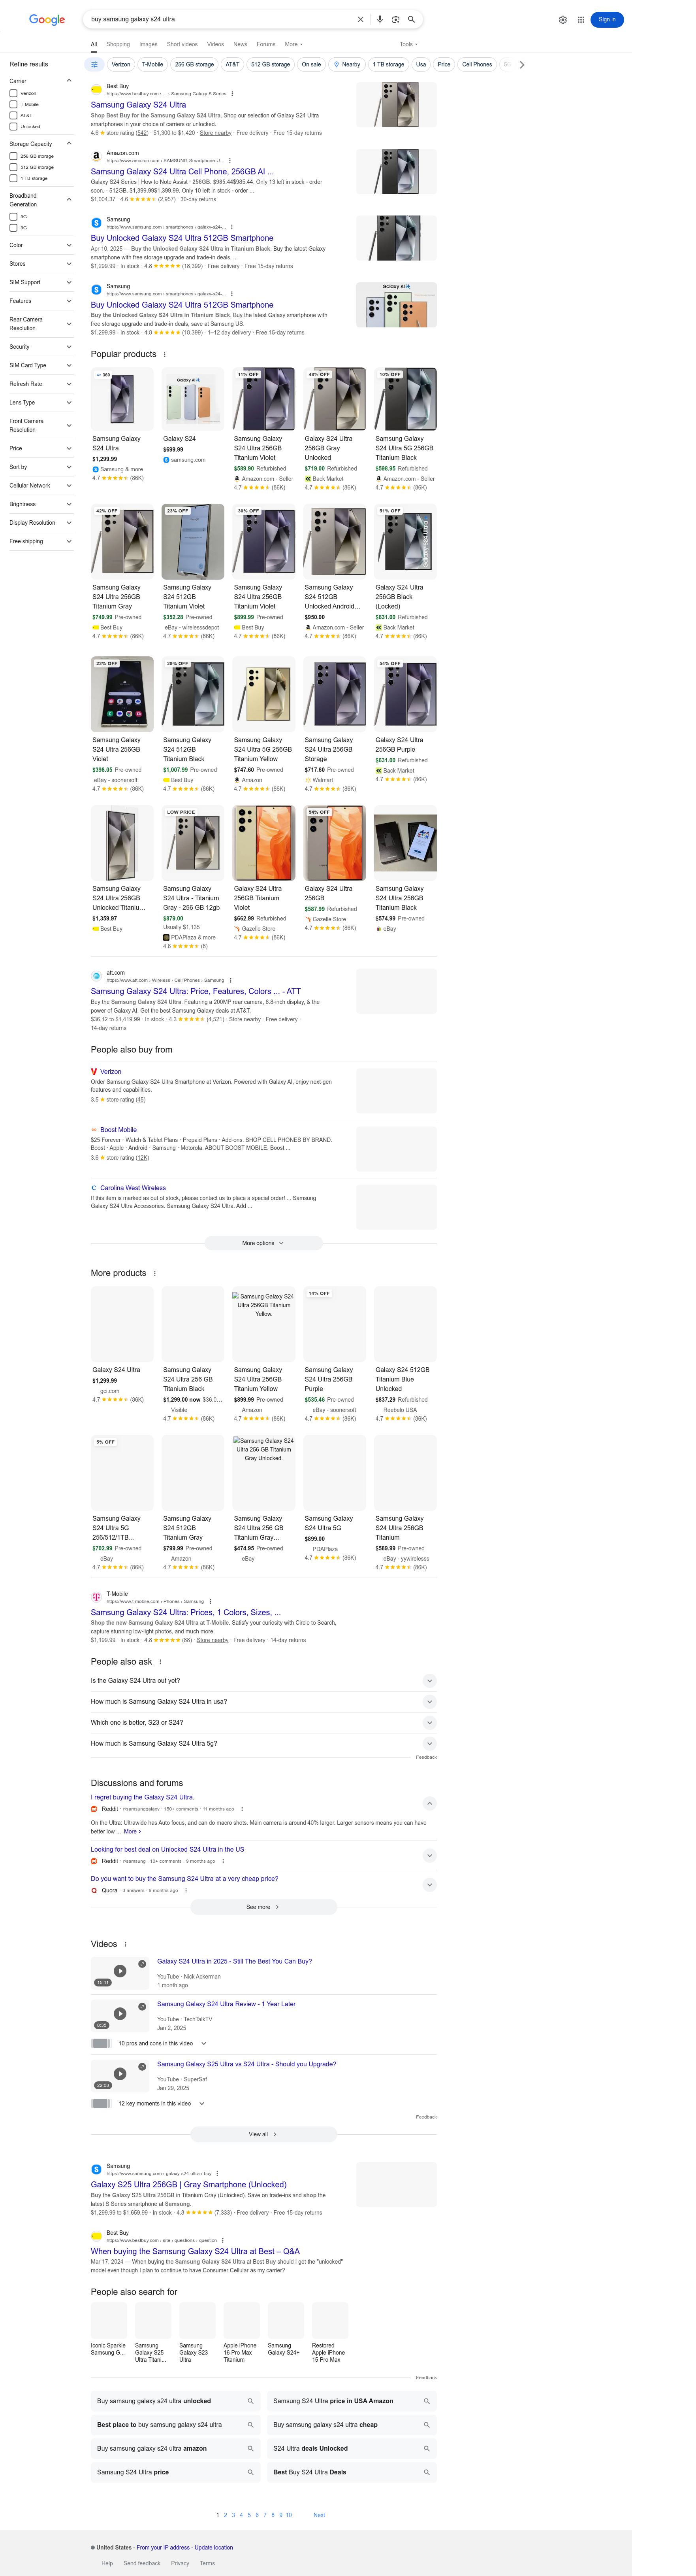
Task: Switch to the Shopping tab
Action: tap(118, 44)
